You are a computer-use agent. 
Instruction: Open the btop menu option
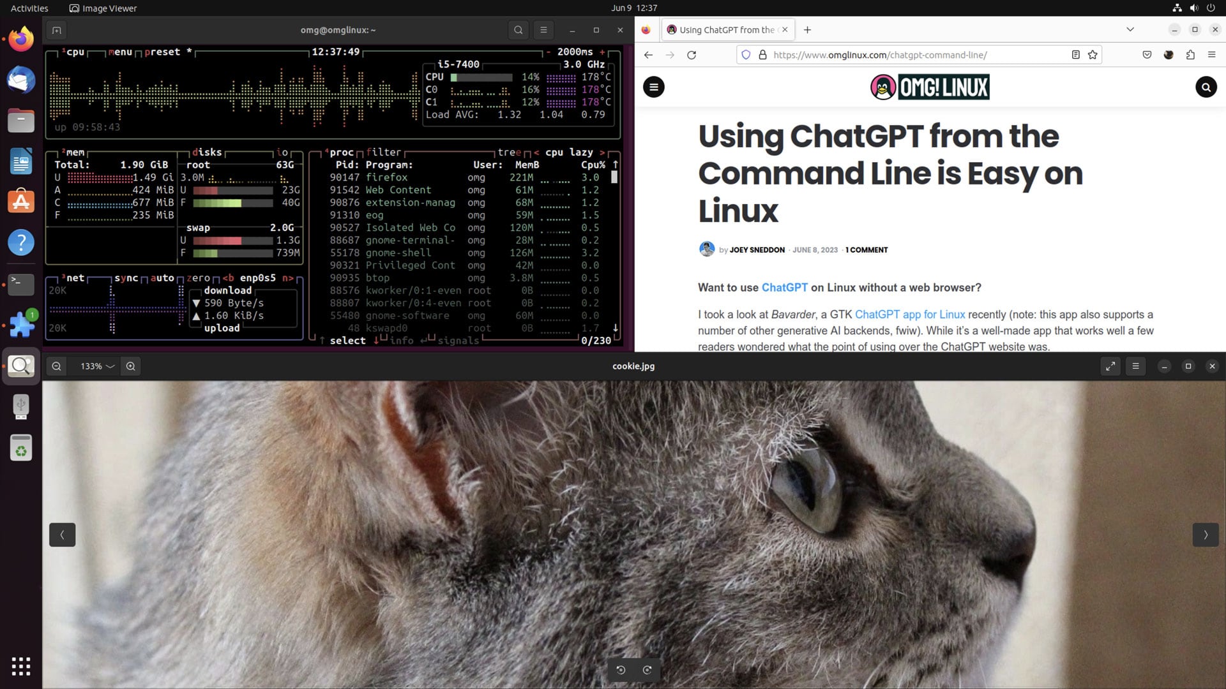(x=120, y=52)
